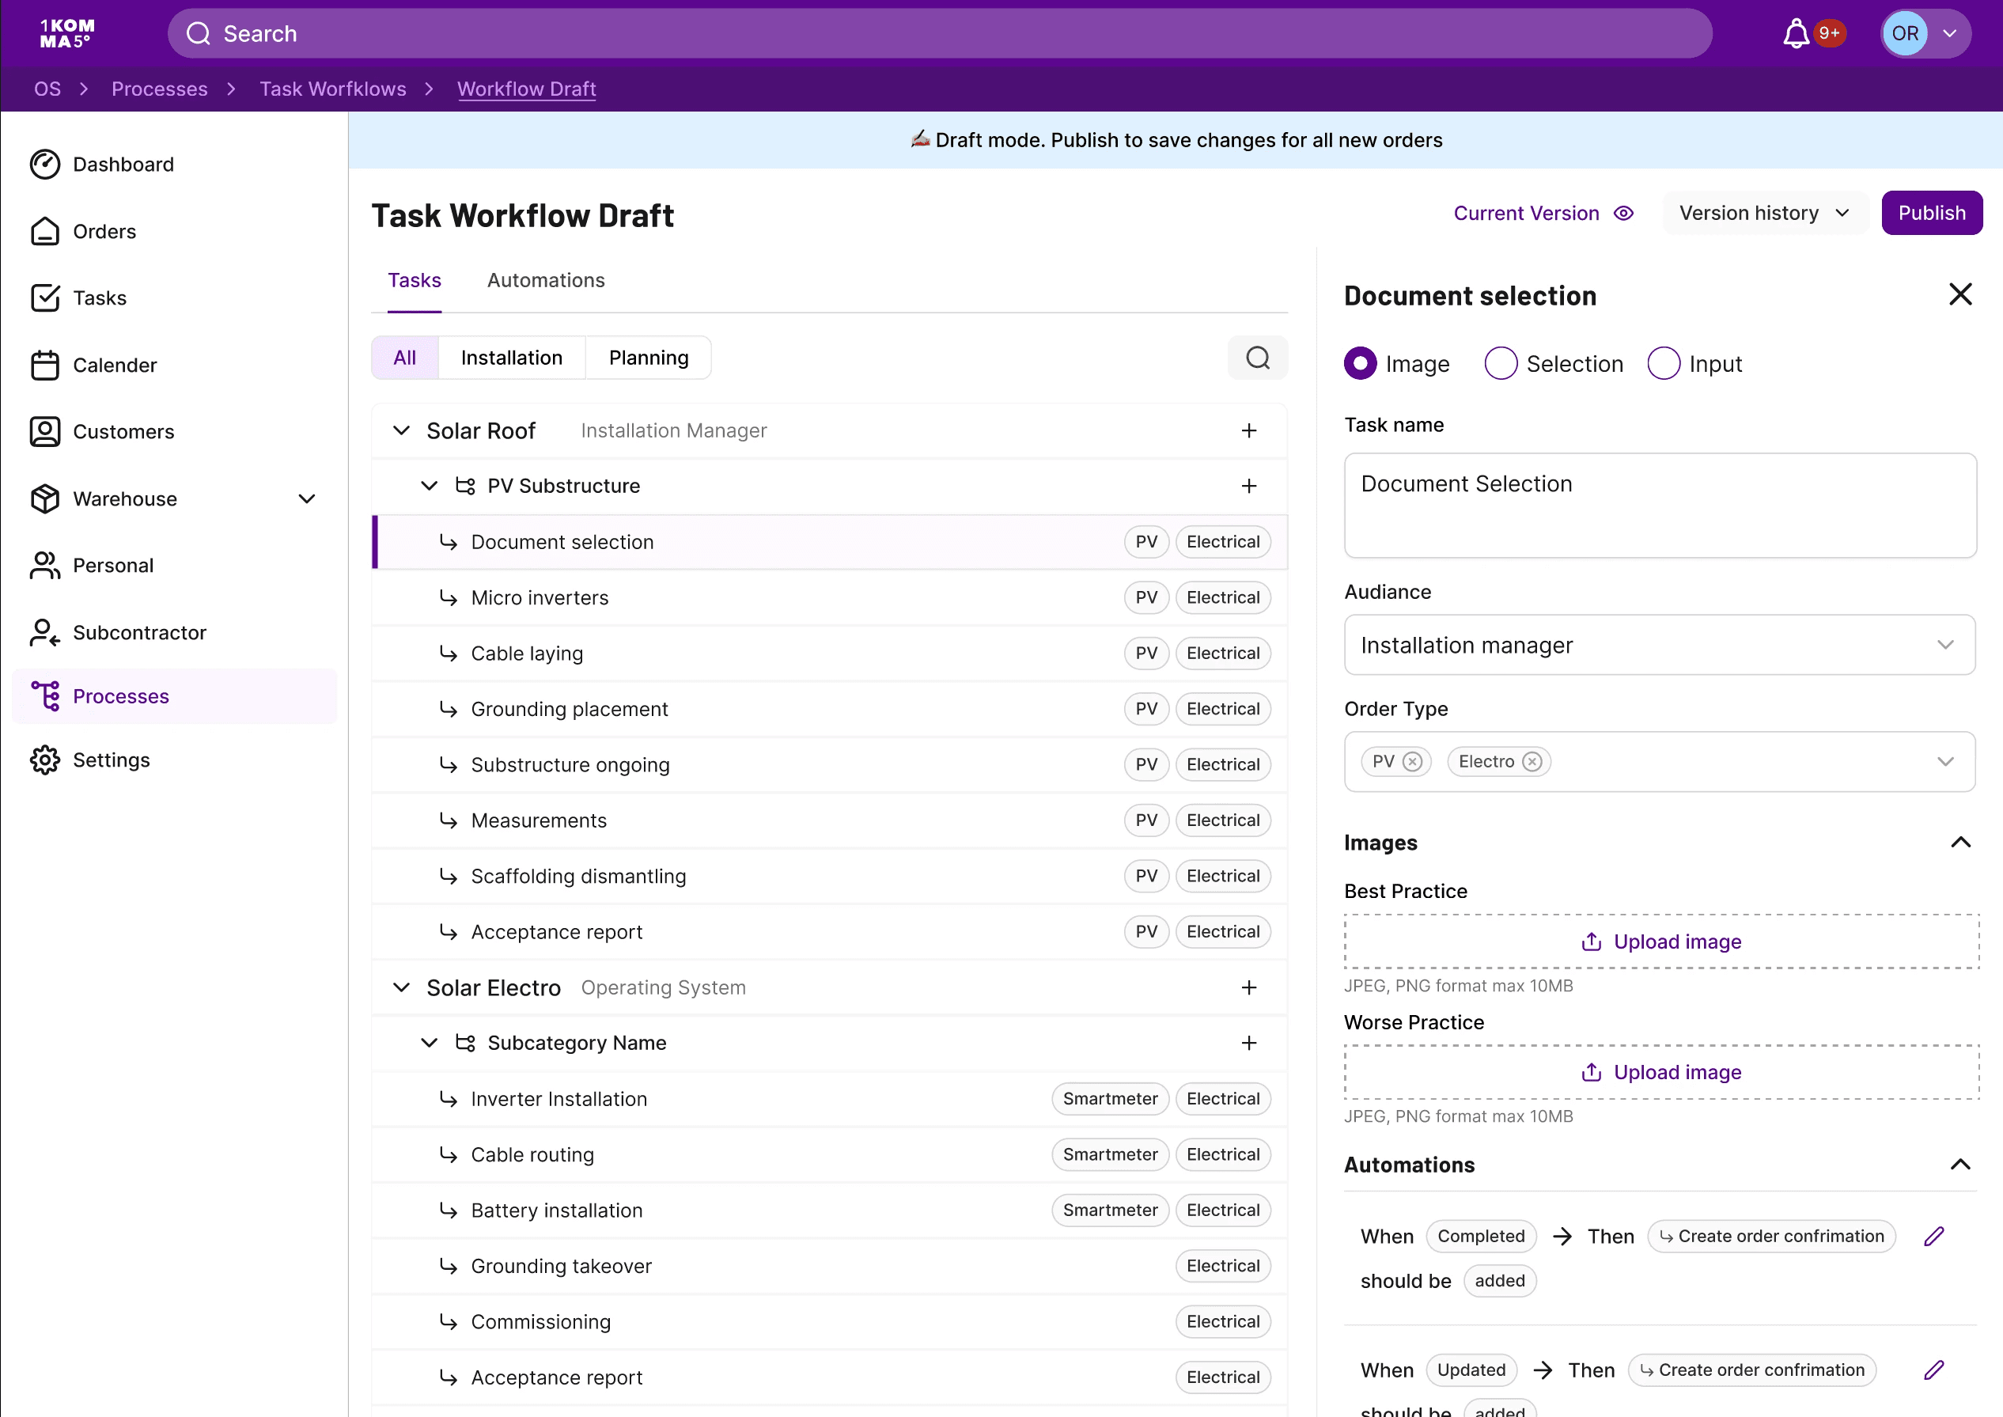Close the Document selection panel
Screen dimensions: 2003x1417
1959,295
